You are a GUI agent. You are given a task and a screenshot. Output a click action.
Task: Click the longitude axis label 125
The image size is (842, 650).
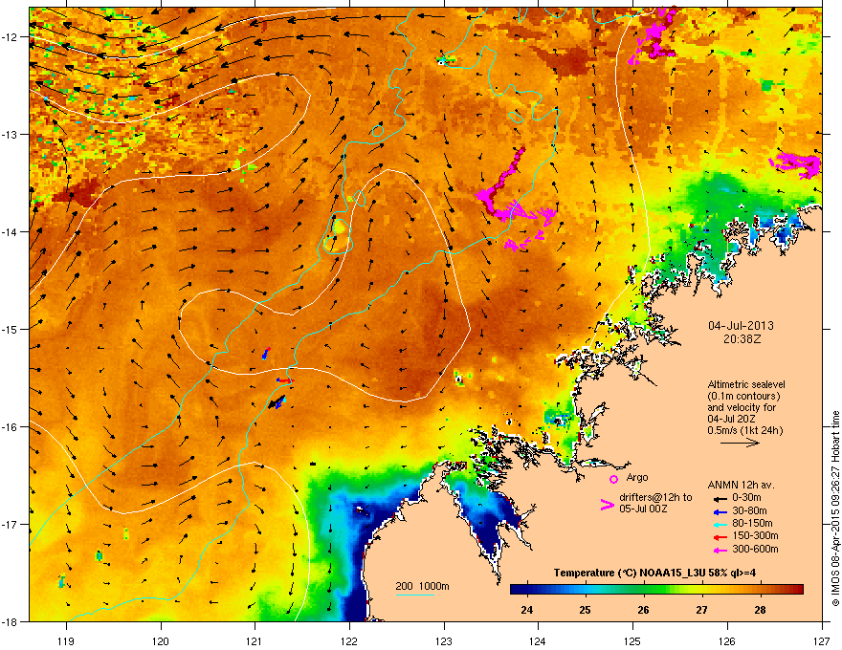click(632, 640)
